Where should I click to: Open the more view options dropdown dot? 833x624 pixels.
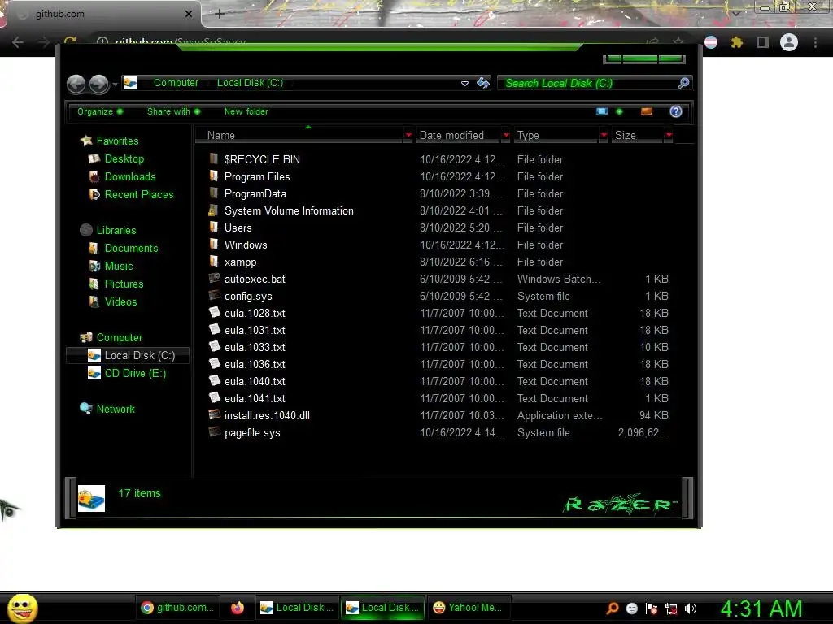tap(619, 111)
